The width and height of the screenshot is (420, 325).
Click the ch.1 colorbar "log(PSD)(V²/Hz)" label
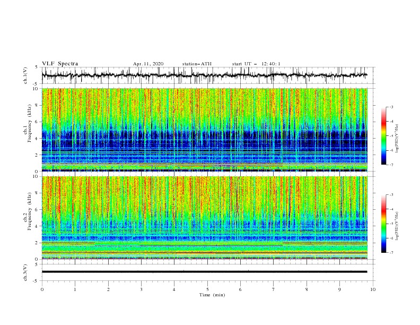coord(397,139)
